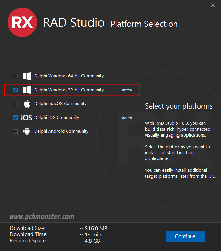Viewport: 221px width, 251px height.
Task: Close the Platform Selection dialog
Action: point(213,5)
